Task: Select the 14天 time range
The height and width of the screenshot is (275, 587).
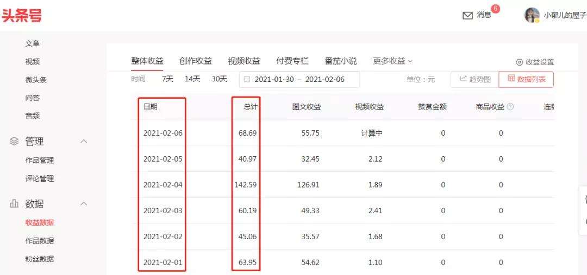Action: tap(192, 79)
